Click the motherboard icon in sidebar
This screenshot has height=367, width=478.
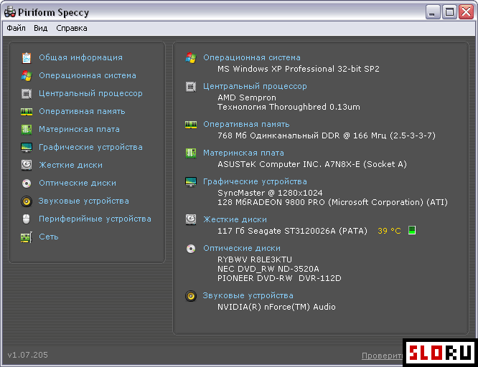(27, 130)
